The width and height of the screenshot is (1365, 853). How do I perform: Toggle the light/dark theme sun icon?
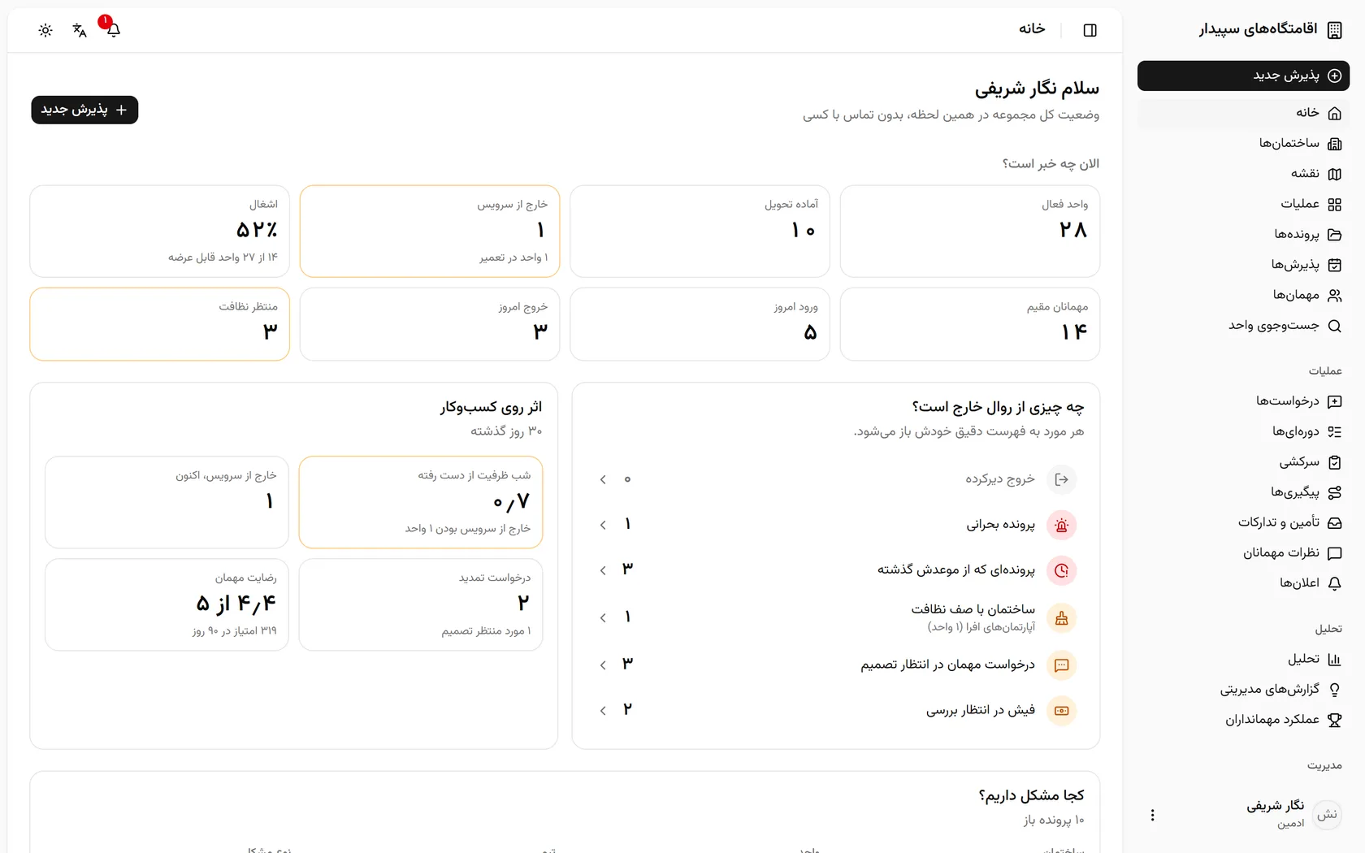pyautogui.click(x=45, y=30)
